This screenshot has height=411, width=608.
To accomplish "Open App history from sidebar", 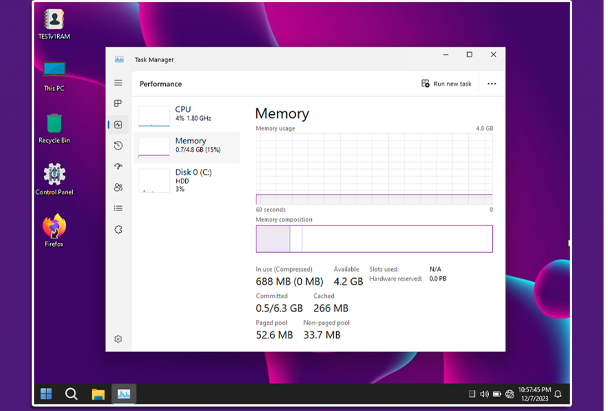I will point(118,146).
